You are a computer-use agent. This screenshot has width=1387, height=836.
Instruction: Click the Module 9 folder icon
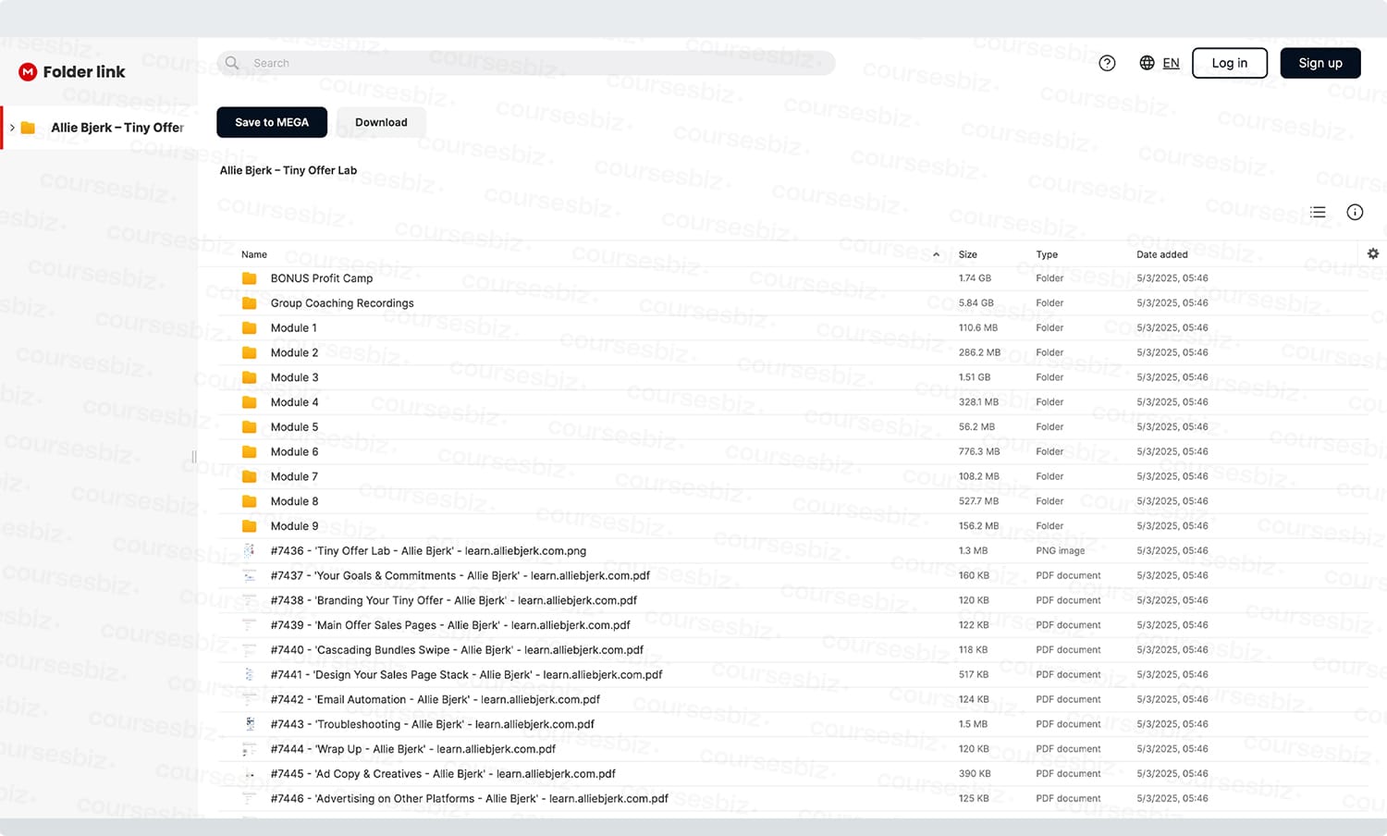(249, 526)
